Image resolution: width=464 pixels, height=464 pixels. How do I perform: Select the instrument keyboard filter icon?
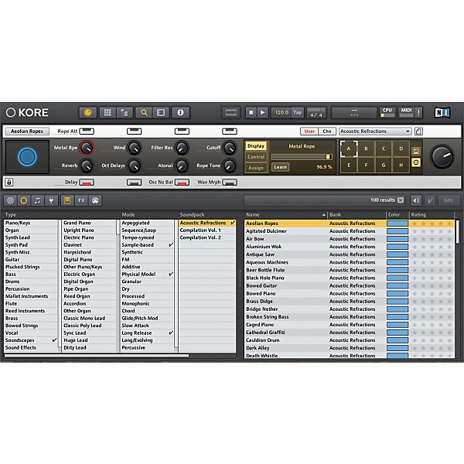(67, 200)
